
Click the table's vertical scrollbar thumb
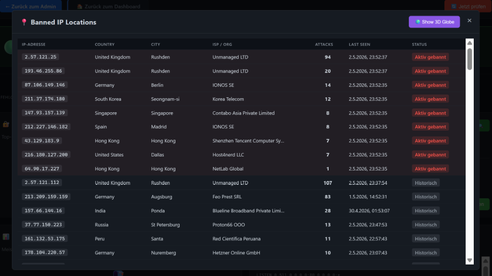pyautogui.click(x=469, y=59)
